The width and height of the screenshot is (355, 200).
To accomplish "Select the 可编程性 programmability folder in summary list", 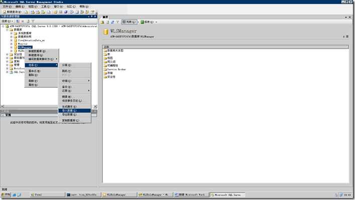I will coord(111,66).
